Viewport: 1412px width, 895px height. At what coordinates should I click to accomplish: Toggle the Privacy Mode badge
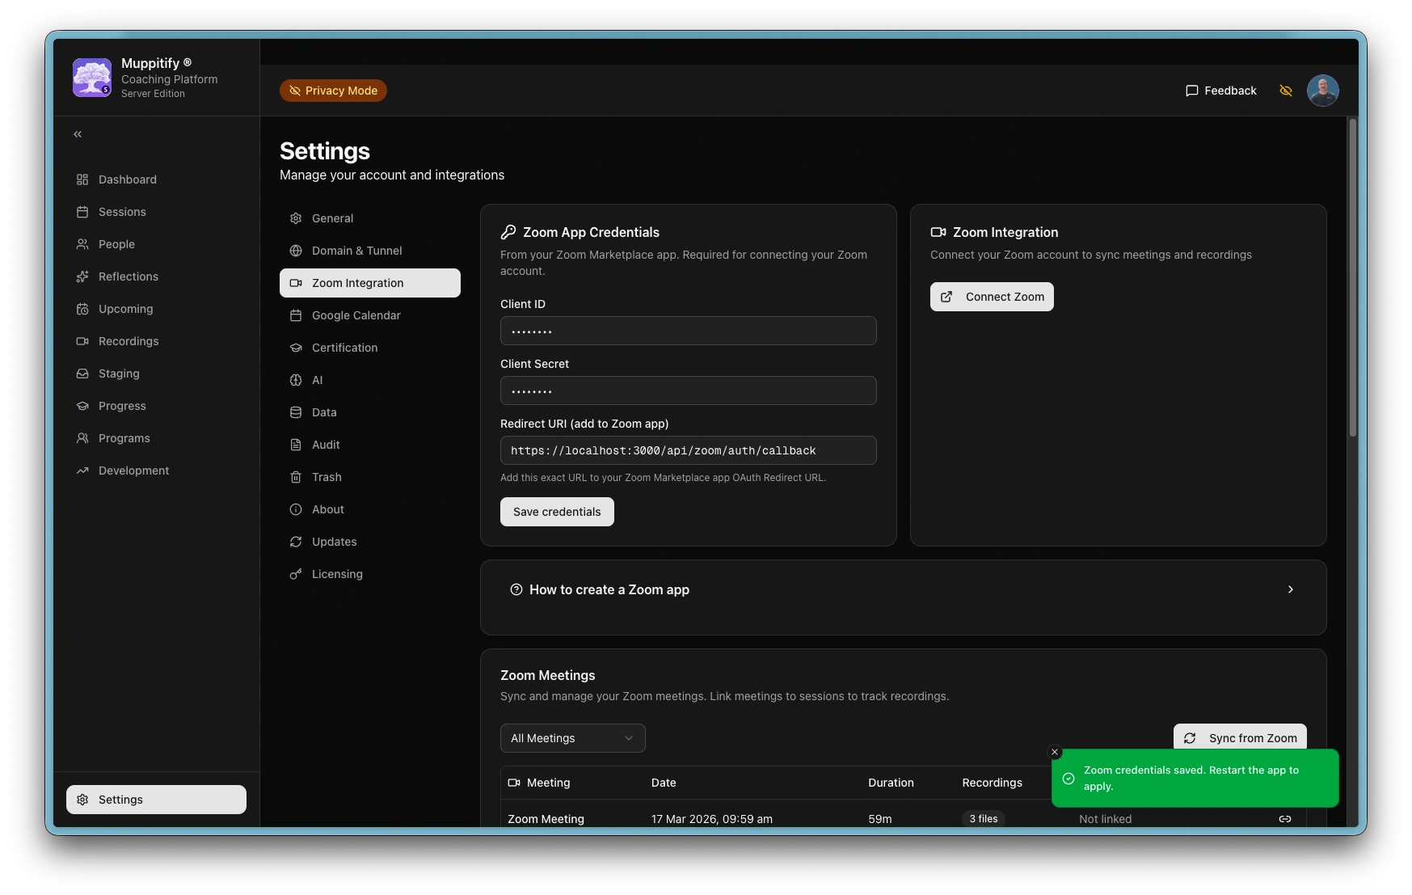coord(333,91)
